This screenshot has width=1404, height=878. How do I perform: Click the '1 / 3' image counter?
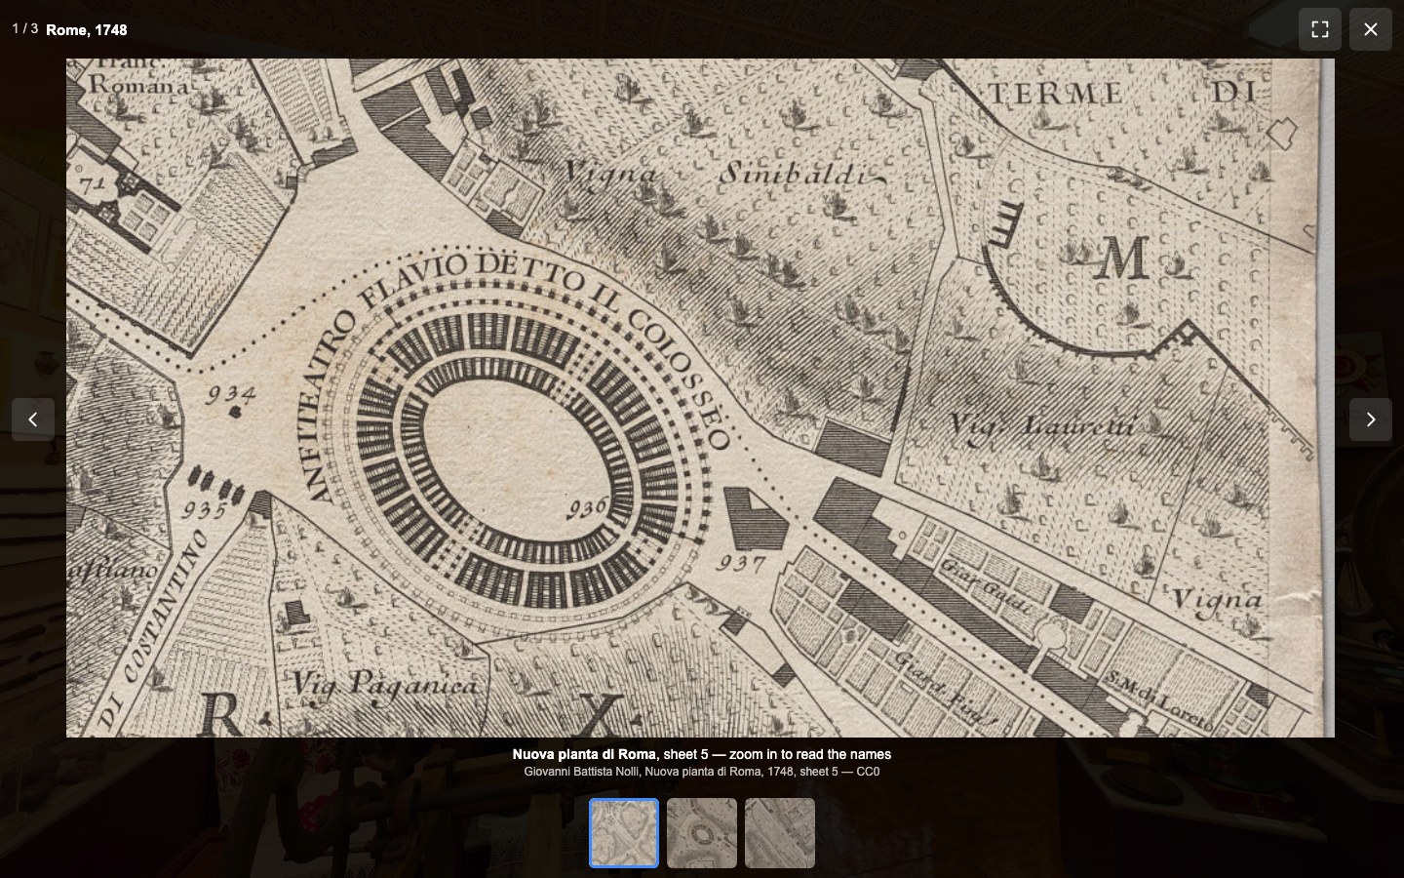point(25,29)
